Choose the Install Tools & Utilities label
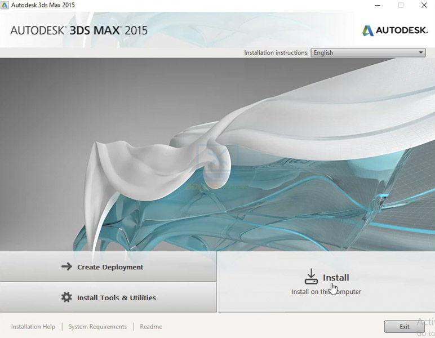The width and height of the screenshot is (435, 338). coord(117,297)
